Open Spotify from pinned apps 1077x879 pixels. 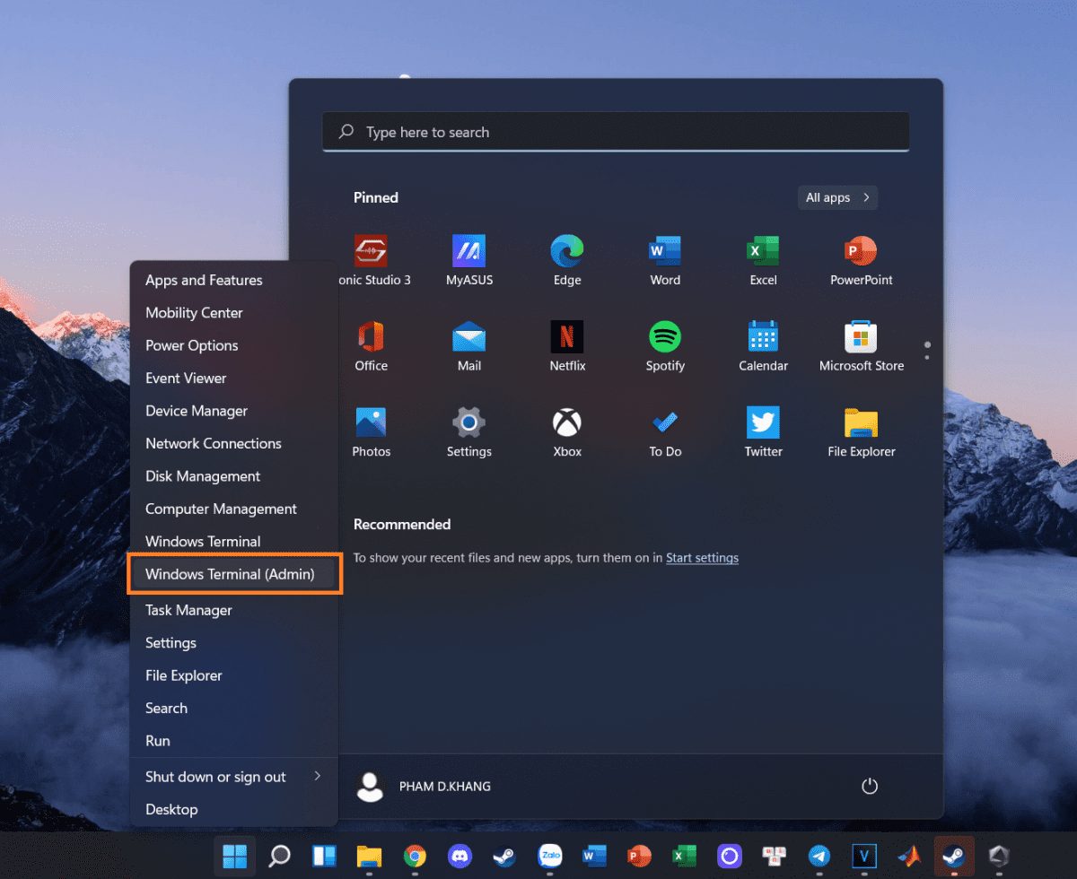point(665,345)
